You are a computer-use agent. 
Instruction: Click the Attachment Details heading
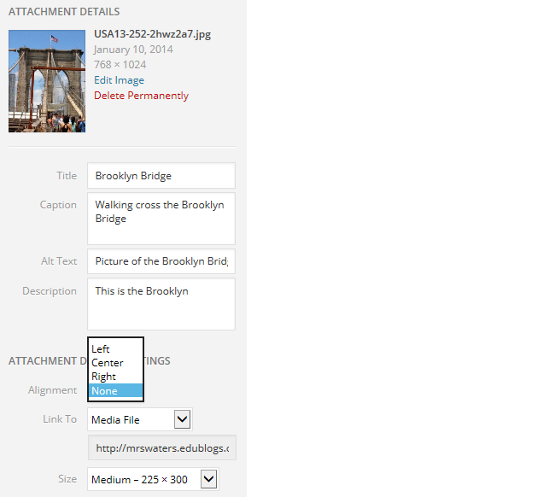64,12
